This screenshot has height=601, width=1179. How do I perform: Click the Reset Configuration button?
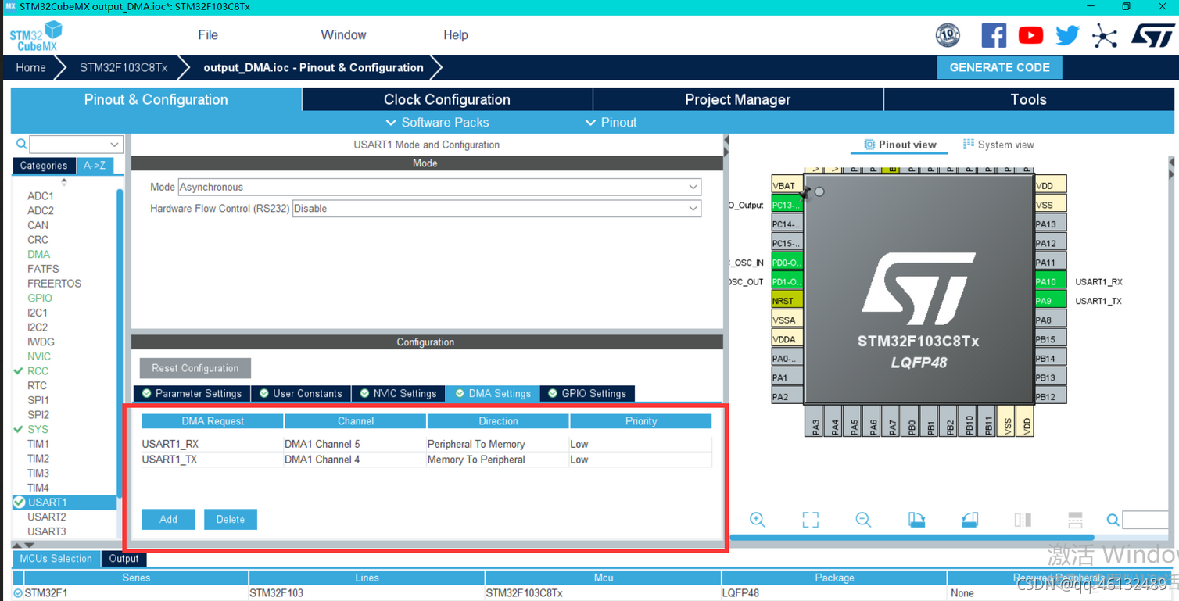195,368
